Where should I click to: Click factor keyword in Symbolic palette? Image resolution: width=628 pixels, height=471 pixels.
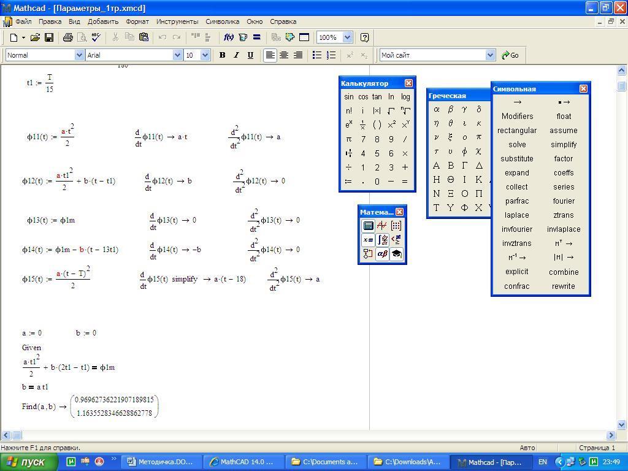(x=564, y=159)
